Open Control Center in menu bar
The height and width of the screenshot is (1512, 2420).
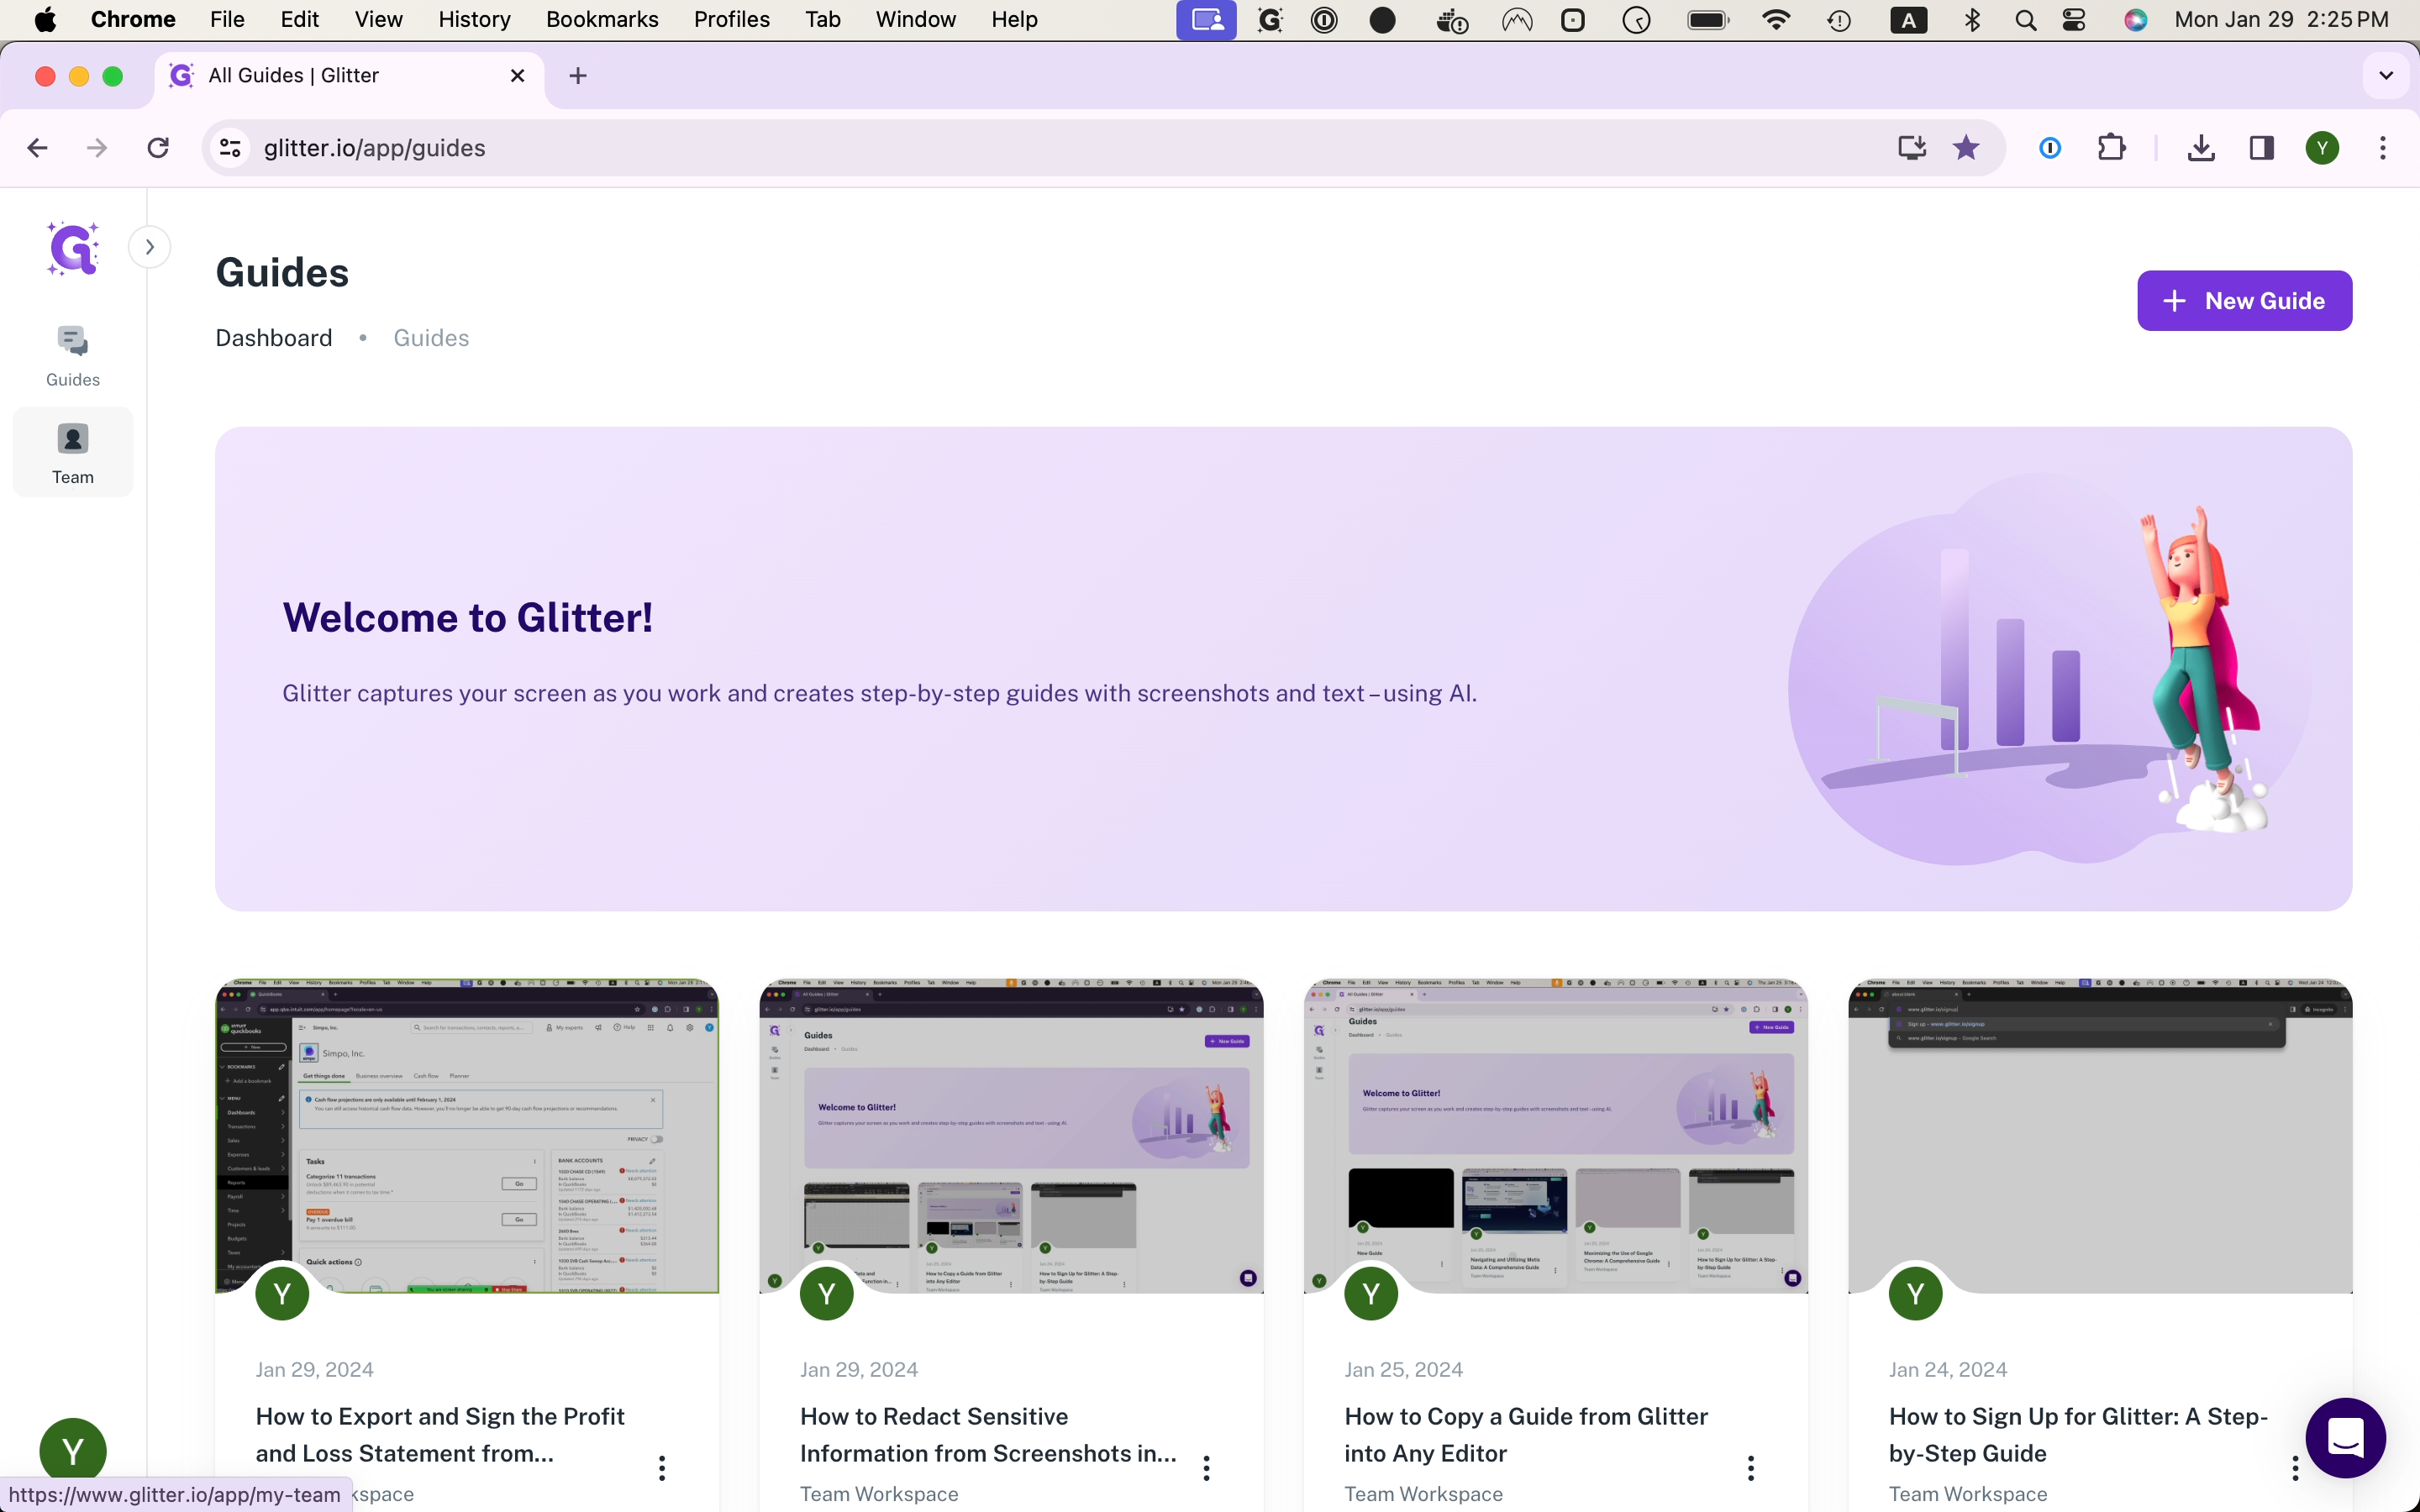[2075, 20]
